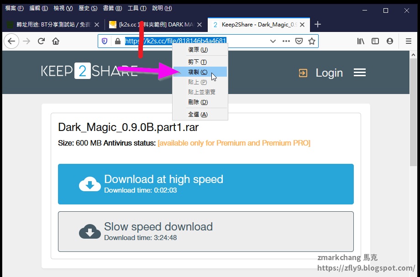Open the Firefox hamburger application menu
Image resolution: width=420 pixels, height=277 pixels.
pyautogui.click(x=409, y=41)
